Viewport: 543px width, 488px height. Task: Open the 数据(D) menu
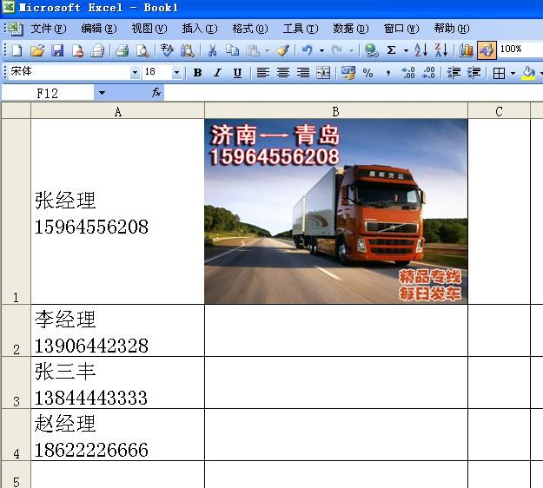click(x=351, y=29)
